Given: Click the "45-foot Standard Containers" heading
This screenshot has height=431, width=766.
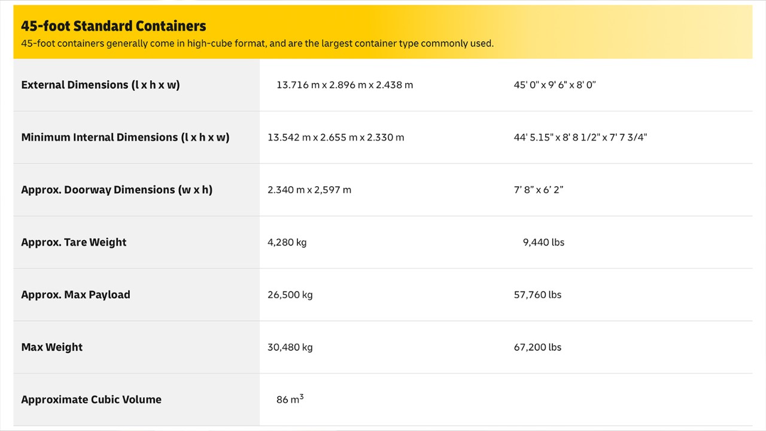Looking at the screenshot, I should 113,26.
